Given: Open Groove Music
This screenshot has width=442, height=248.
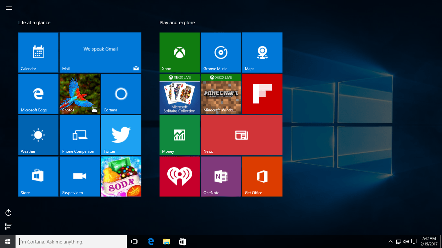Looking at the screenshot, I should click(x=221, y=52).
